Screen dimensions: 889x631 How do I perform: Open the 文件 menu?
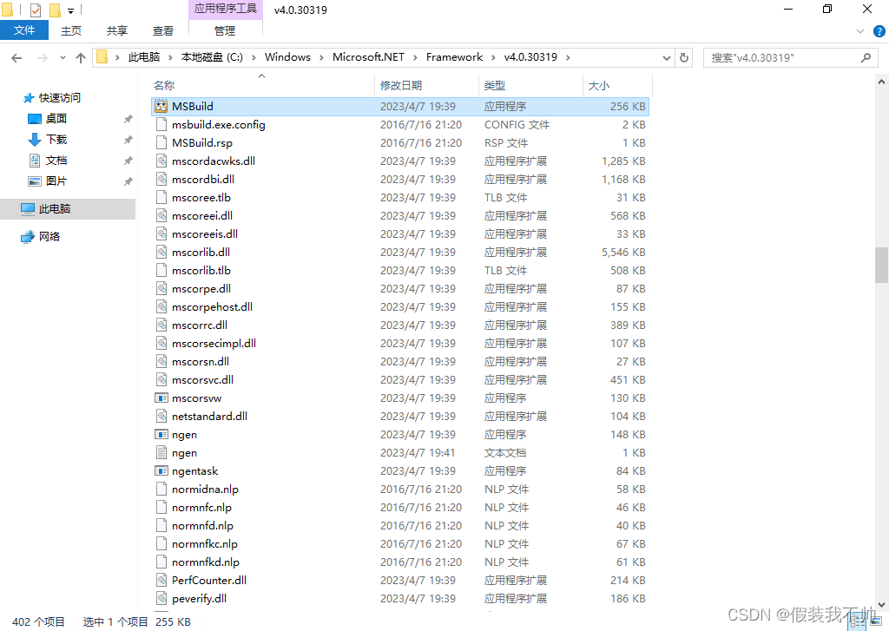point(24,30)
